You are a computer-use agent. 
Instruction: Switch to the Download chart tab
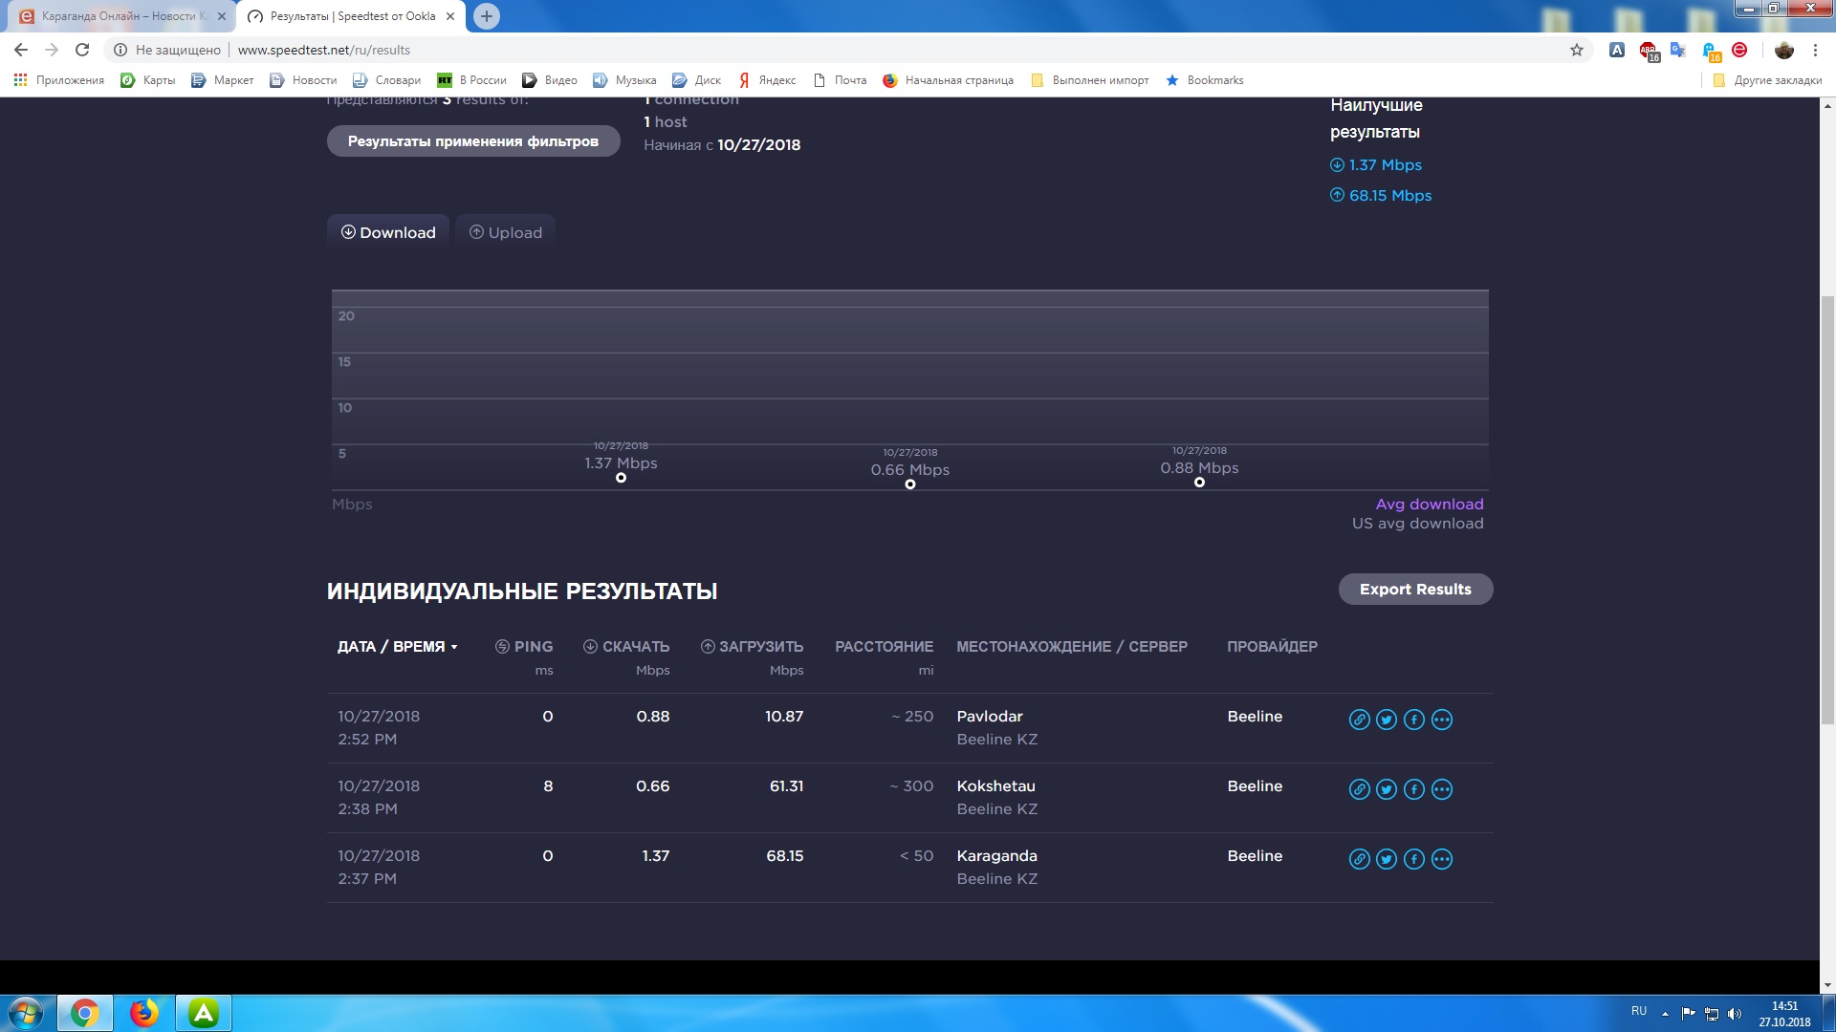[388, 232]
